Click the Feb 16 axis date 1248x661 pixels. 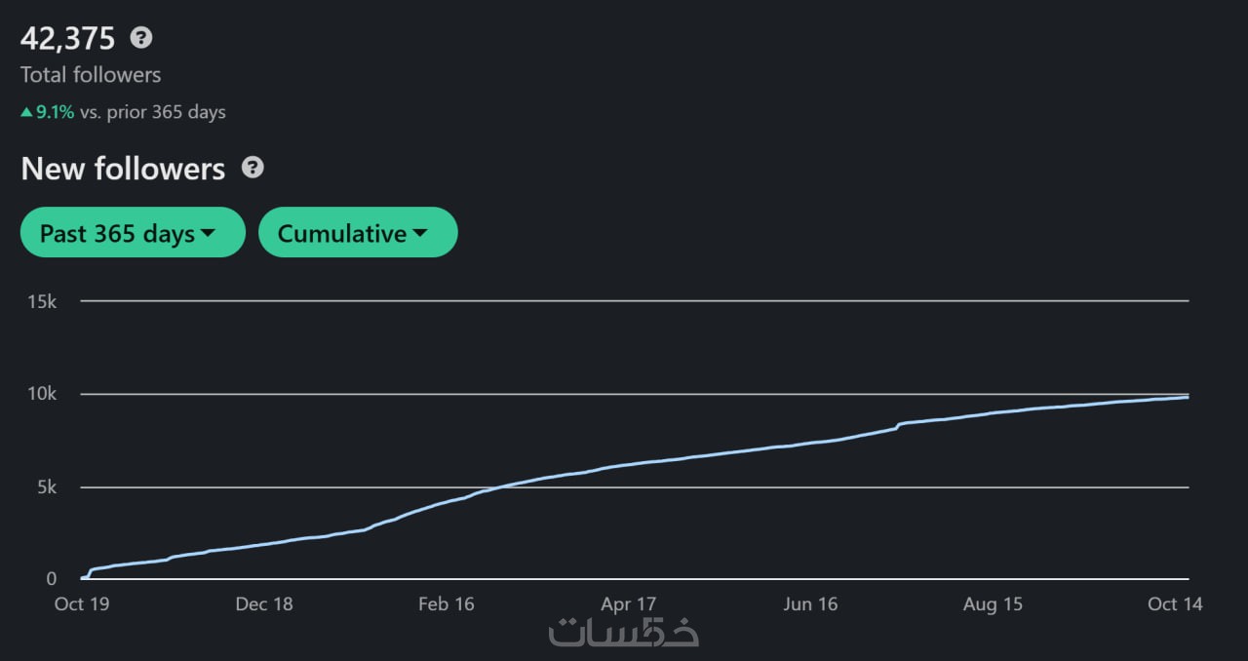(x=447, y=604)
